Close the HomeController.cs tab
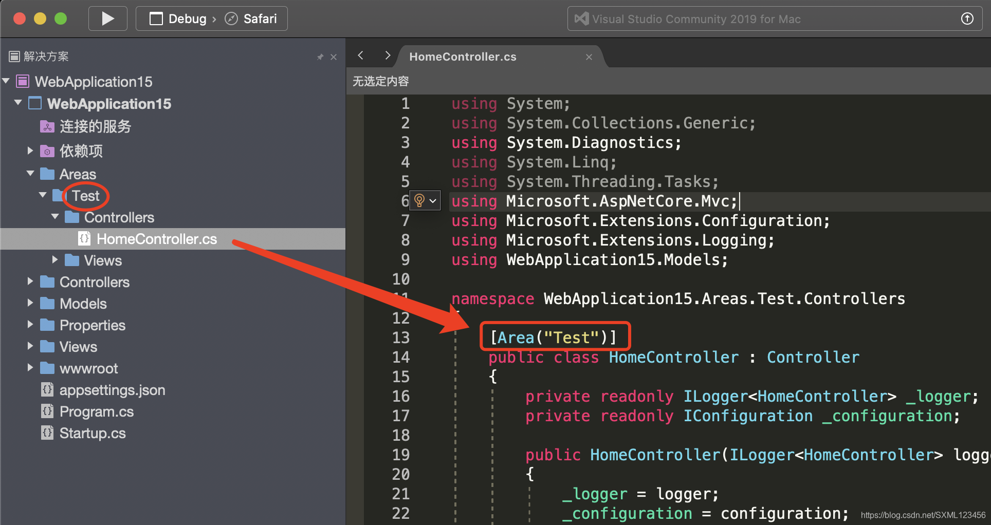This screenshot has height=525, width=991. [589, 57]
